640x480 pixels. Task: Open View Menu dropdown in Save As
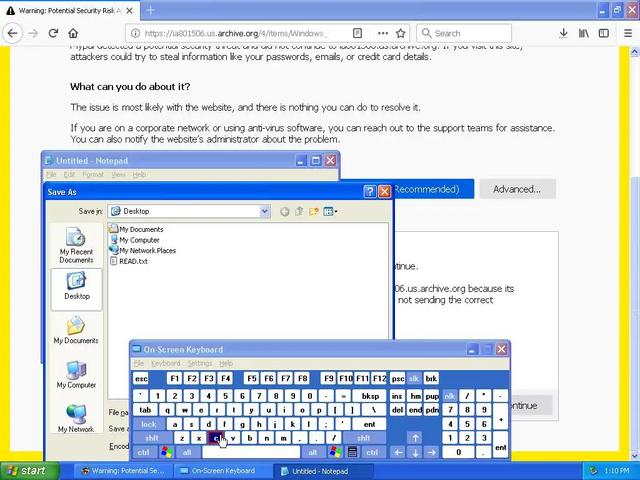331,211
